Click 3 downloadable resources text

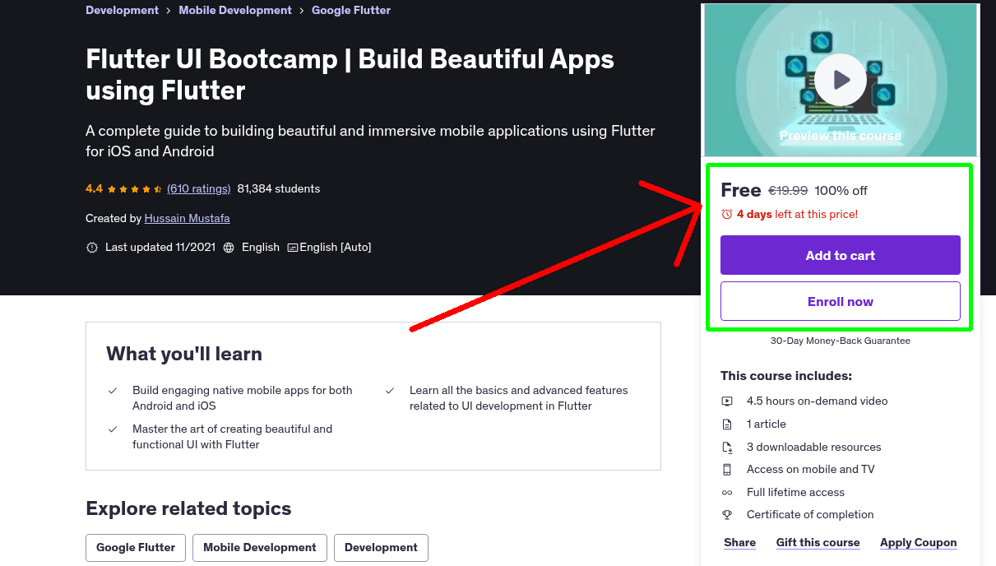point(813,448)
